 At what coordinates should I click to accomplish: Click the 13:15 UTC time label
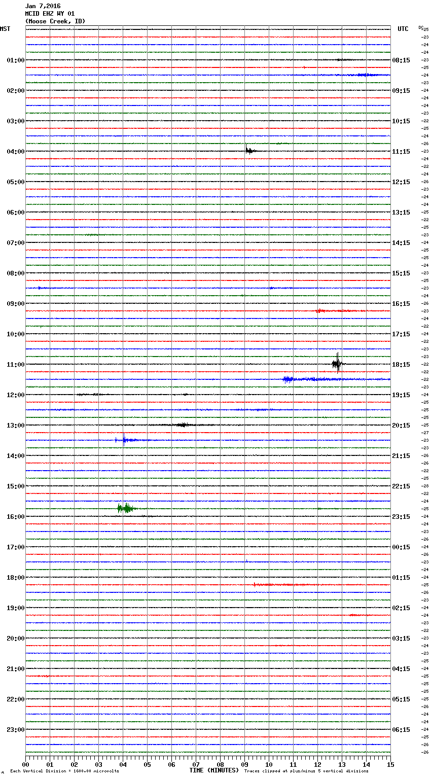pyautogui.click(x=401, y=213)
